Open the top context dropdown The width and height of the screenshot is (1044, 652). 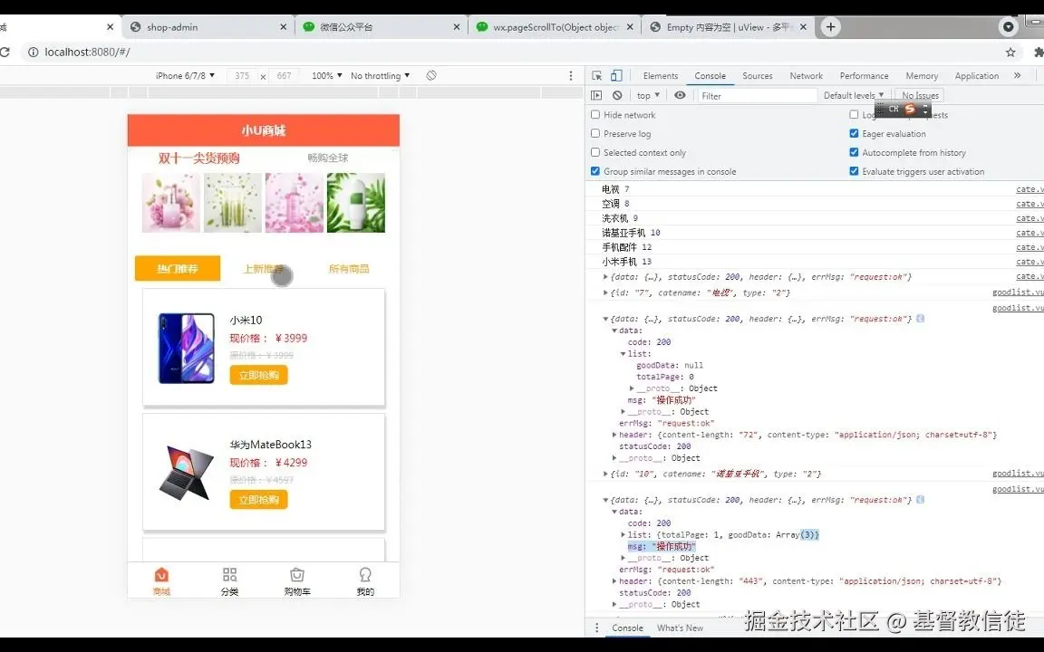click(x=648, y=95)
